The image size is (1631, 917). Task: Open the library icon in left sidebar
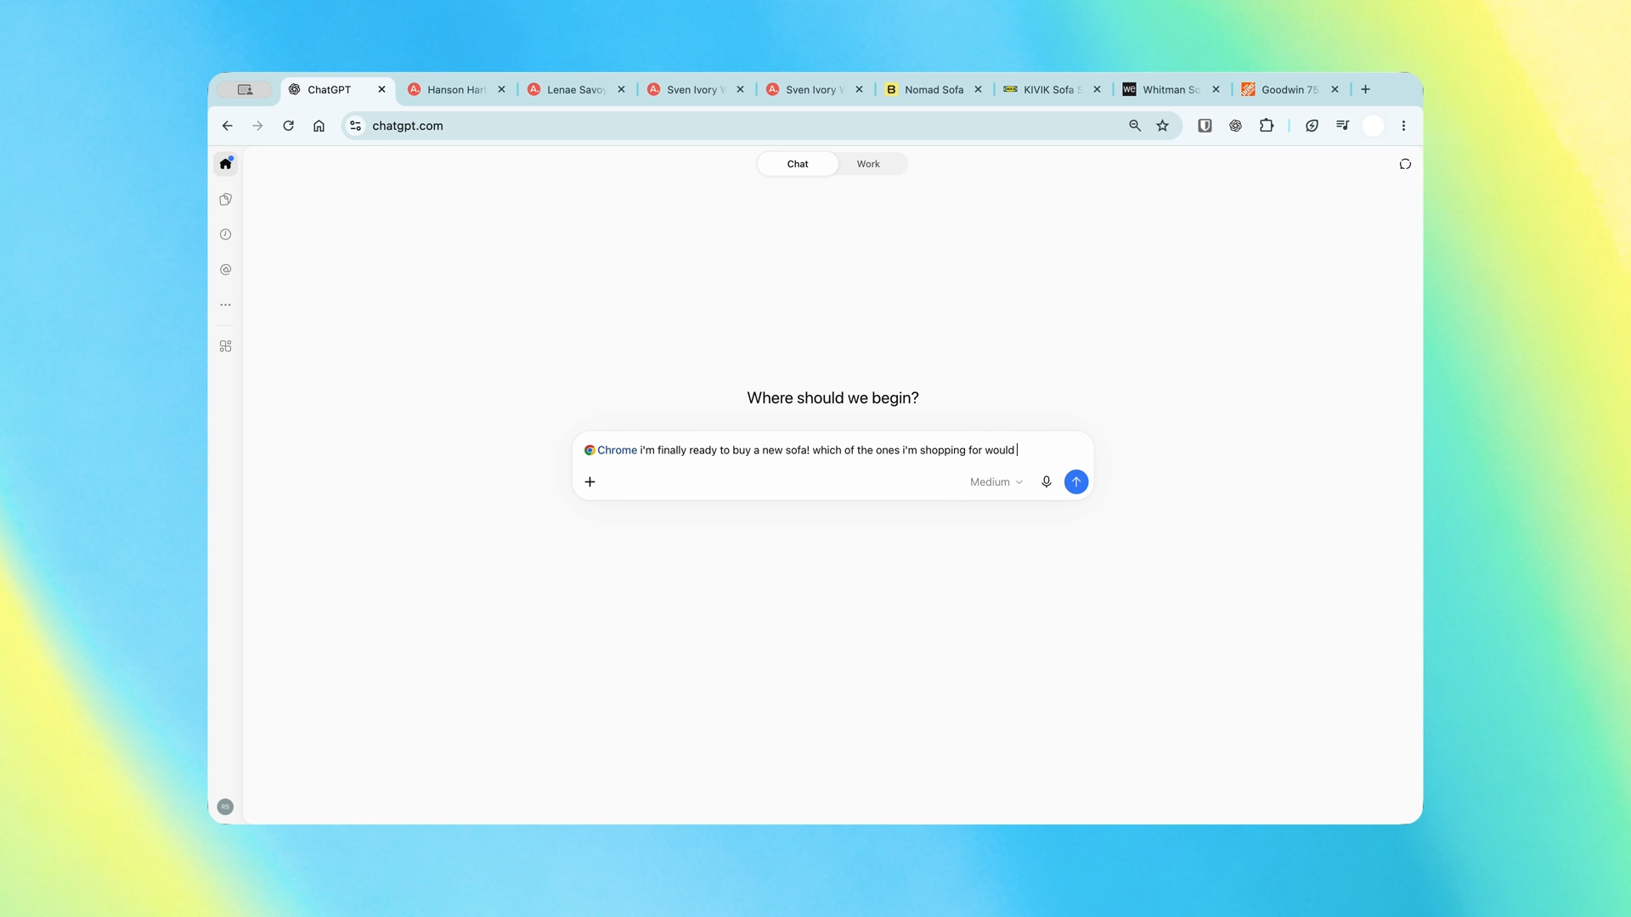click(225, 200)
